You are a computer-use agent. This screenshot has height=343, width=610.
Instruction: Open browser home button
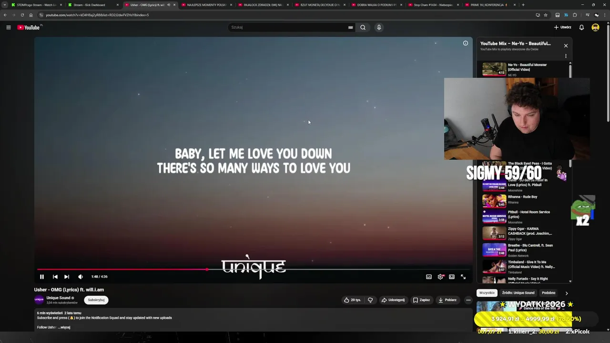pyautogui.click(x=31, y=15)
